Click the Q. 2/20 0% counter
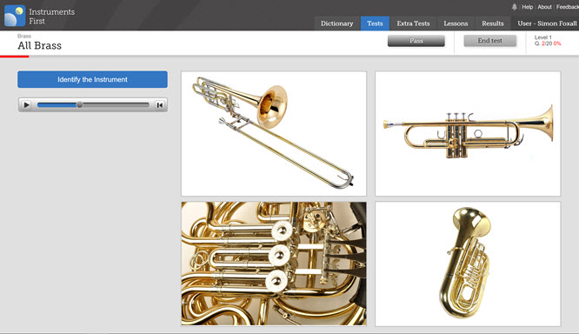Screen dimensions: 579x334 click(x=548, y=43)
